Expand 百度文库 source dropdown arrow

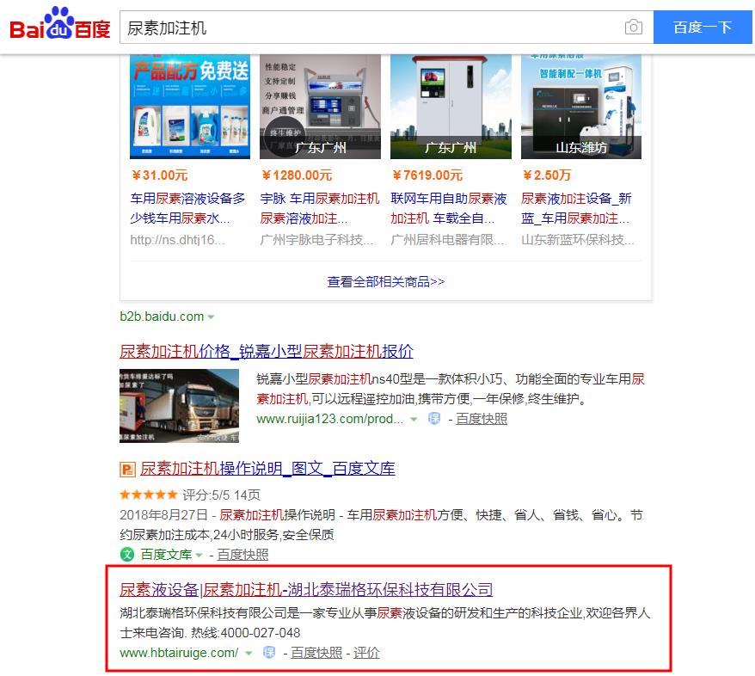point(199,555)
